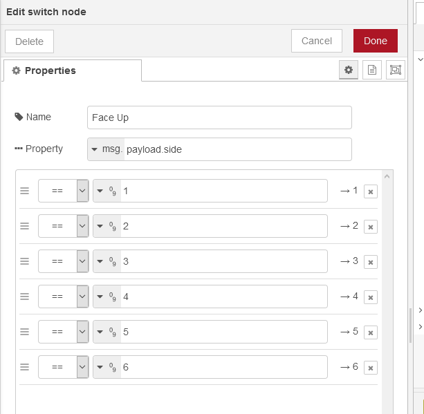
Task: Remove rule 4 with x icon
Action: pos(371,297)
